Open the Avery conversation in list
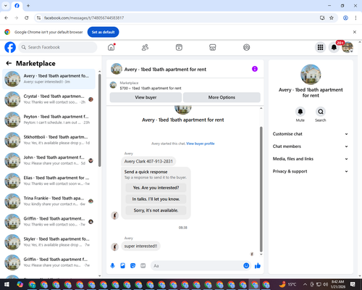This screenshot has height=290, width=362. (49, 79)
